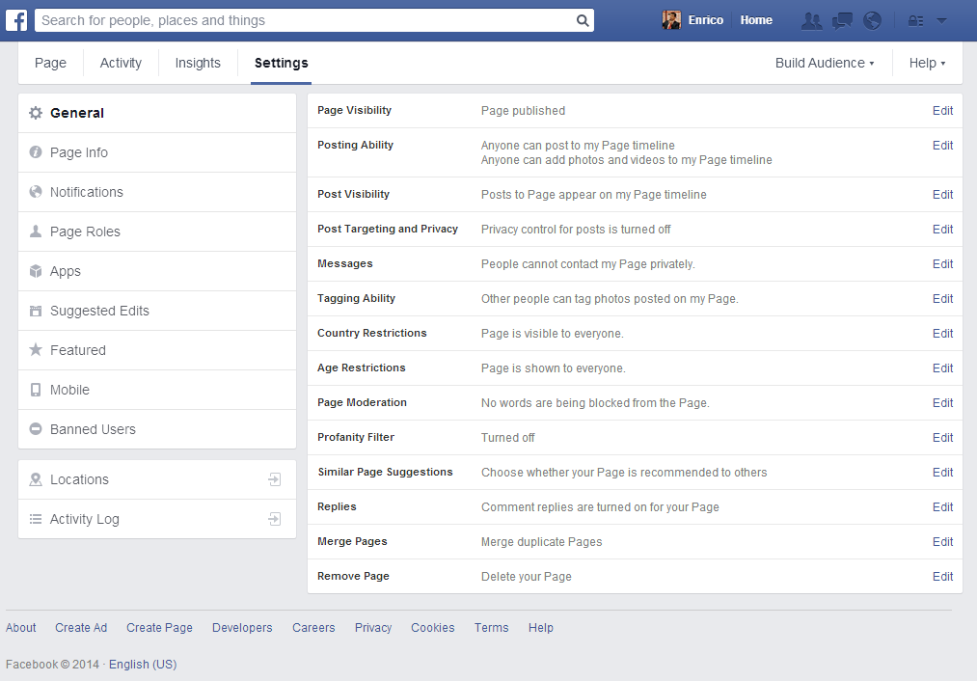This screenshot has height=681, width=977.
Task: Click the 'Page published' status text
Action: [x=523, y=111]
